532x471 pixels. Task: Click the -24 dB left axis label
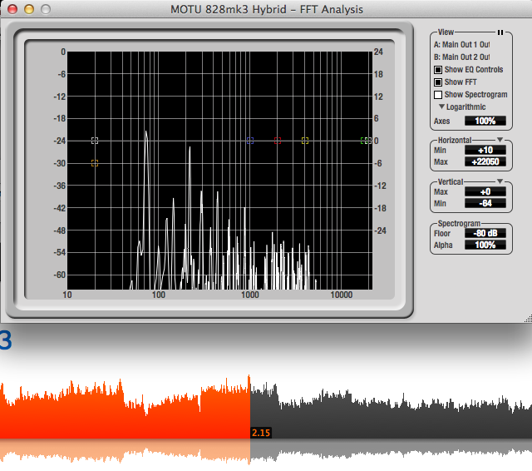pos(59,141)
